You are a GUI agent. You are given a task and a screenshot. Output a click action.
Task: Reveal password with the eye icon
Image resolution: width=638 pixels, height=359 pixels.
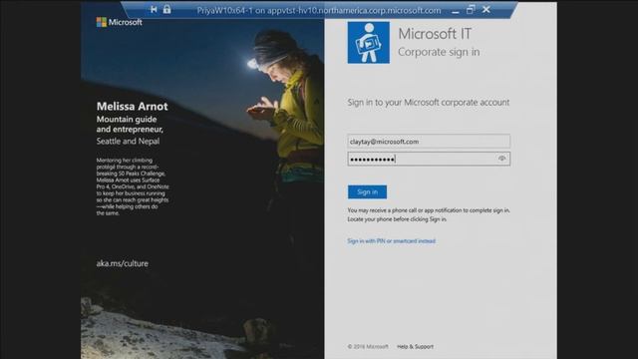coord(502,159)
